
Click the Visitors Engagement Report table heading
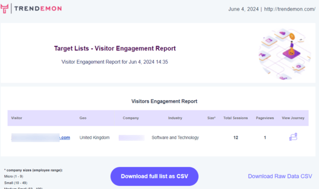[164, 101]
